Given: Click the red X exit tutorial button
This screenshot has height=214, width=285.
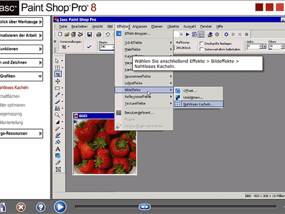Looking at the screenshot, I should [21, 207].
